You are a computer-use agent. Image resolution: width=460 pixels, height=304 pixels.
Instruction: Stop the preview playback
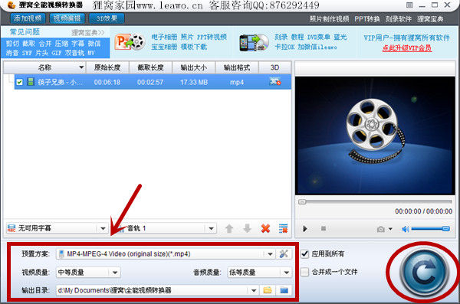[x=324, y=228]
